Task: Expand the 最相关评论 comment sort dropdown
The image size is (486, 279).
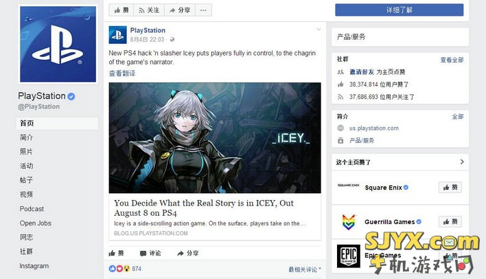Action: [x=305, y=269]
